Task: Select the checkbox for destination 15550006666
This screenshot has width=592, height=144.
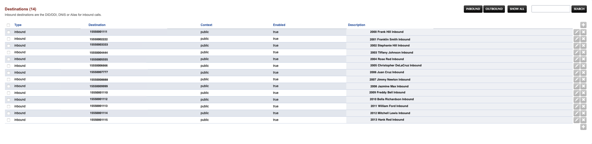Action: click(9, 66)
